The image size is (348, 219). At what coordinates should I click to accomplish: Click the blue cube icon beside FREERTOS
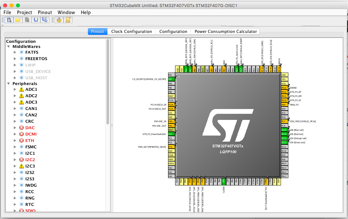coord(21,59)
